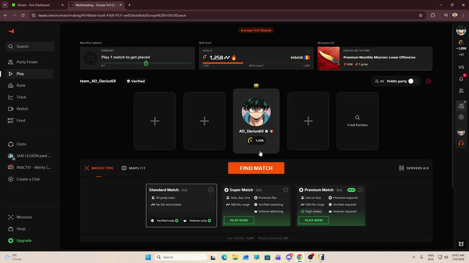This screenshot has height=263, width=469.
Task: Open Premium Match info icon
Action: (360, 190)
